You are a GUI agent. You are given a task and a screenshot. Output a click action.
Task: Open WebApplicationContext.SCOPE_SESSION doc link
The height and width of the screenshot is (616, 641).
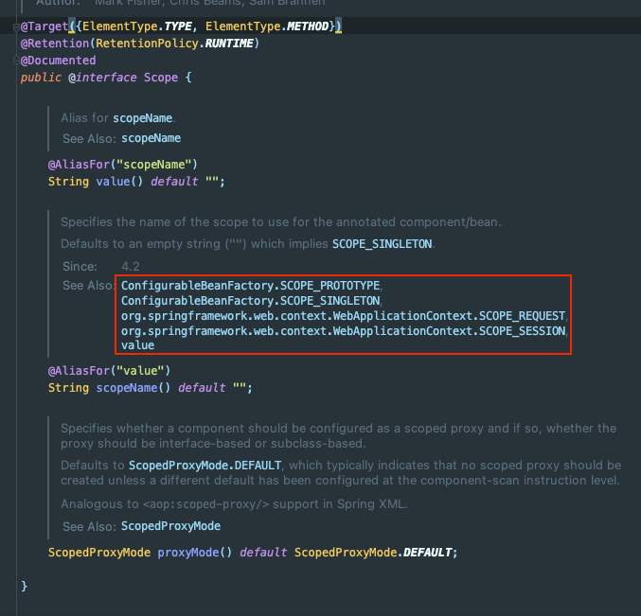[344, 331]
